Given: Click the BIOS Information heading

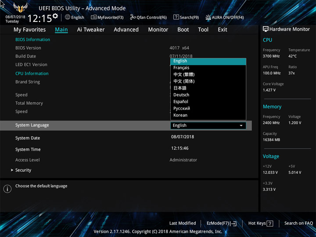Looking at the screenshot, I should pyautogui.click(x=32, y=39).
